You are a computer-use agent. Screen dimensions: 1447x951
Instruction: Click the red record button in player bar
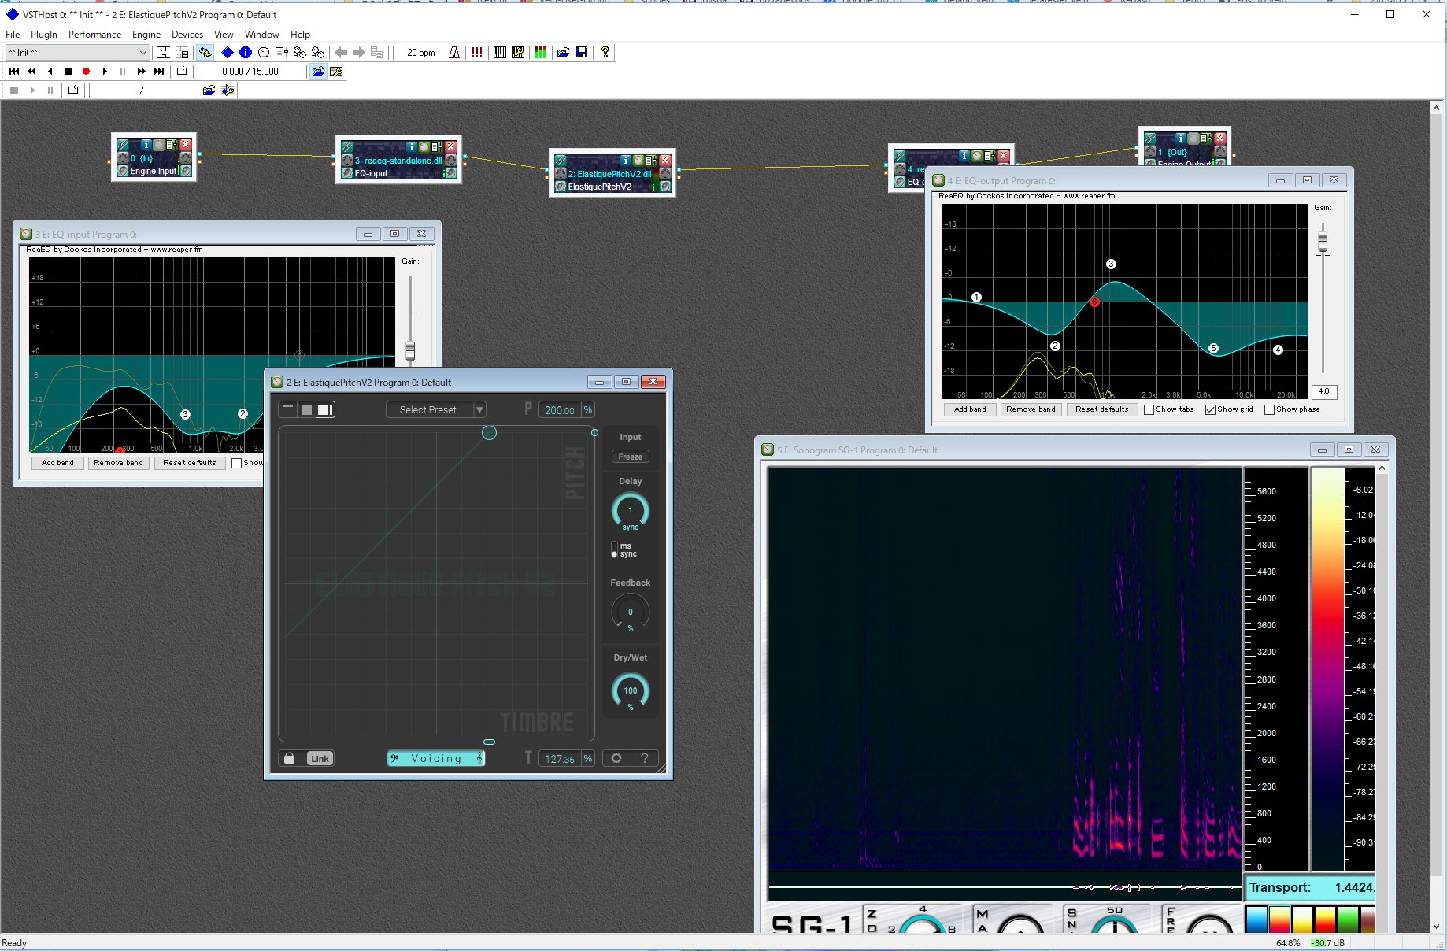pos(87,72)
